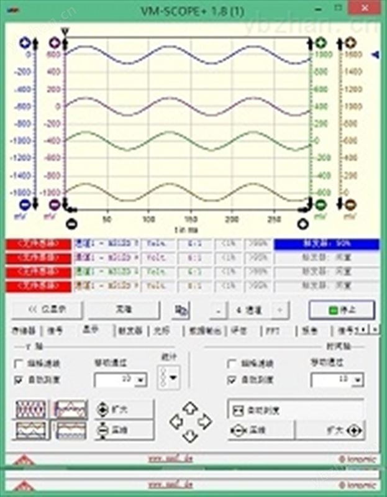
Task: Switch to the first tab on the left
Action: point(24,331)
